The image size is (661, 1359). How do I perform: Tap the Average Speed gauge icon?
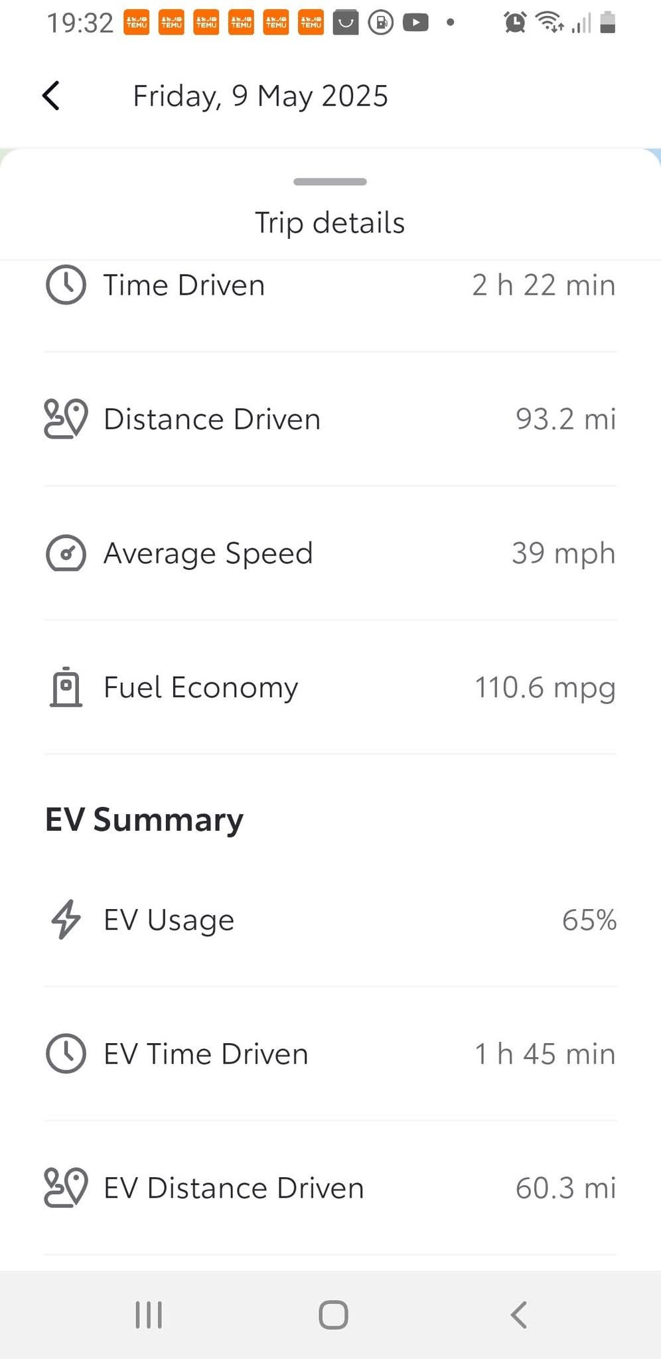click(66, 553)
